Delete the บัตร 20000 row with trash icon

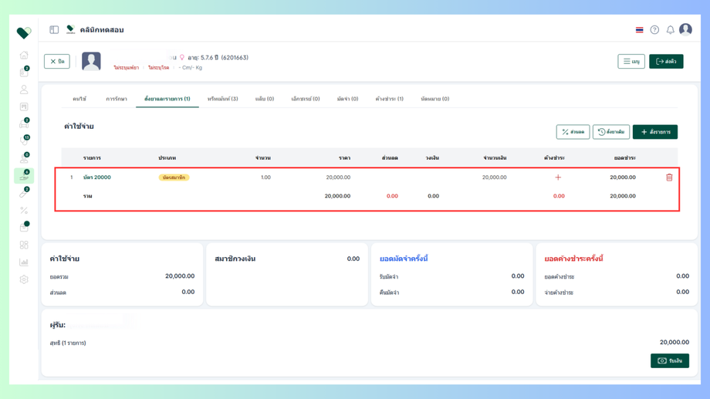click(x=669, y=178)
